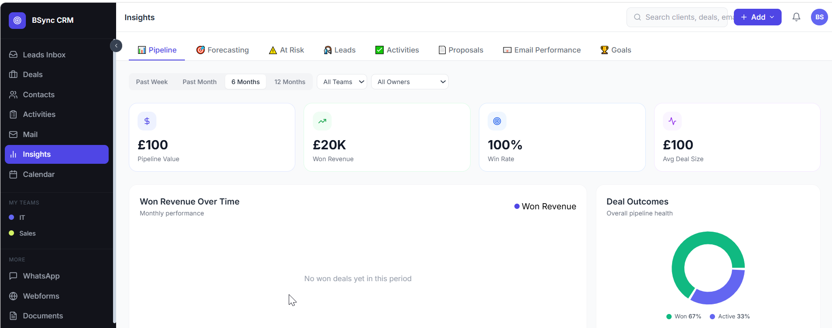Switch to the Goals tab
This screenshot has height=328, width=832.
tap(616, 50)
